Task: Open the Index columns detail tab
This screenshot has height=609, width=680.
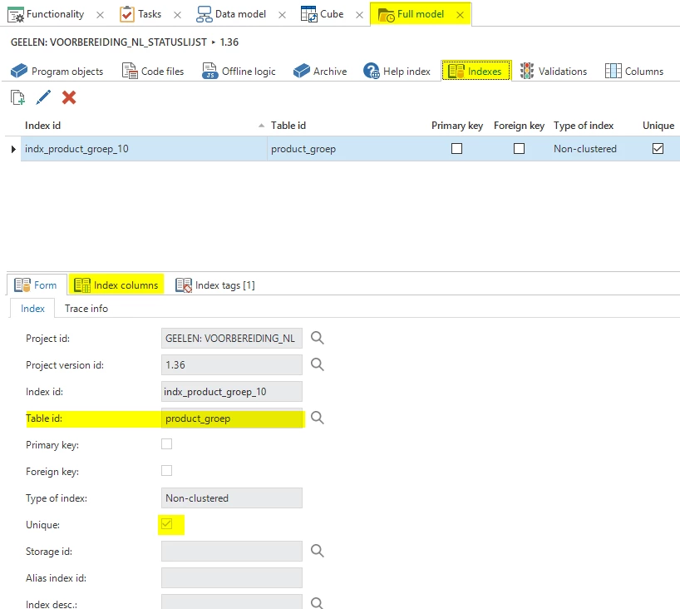Action: point(116,285)
